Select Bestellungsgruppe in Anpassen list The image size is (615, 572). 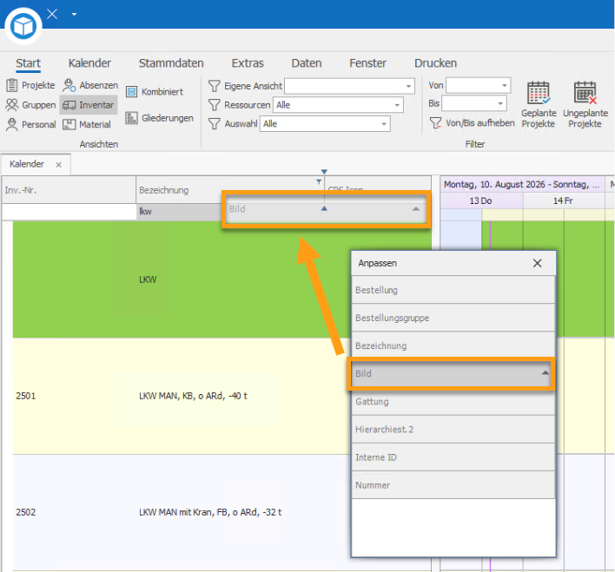[453, 318]
